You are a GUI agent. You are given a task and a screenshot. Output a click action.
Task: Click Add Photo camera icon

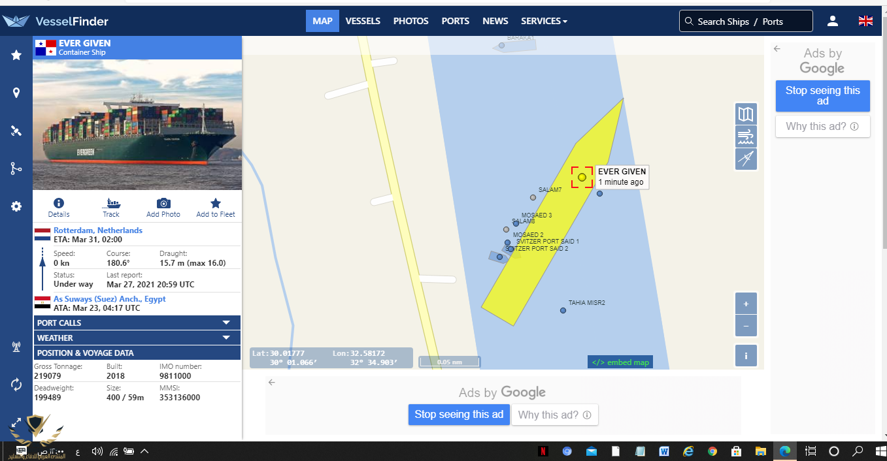[163, 203]
